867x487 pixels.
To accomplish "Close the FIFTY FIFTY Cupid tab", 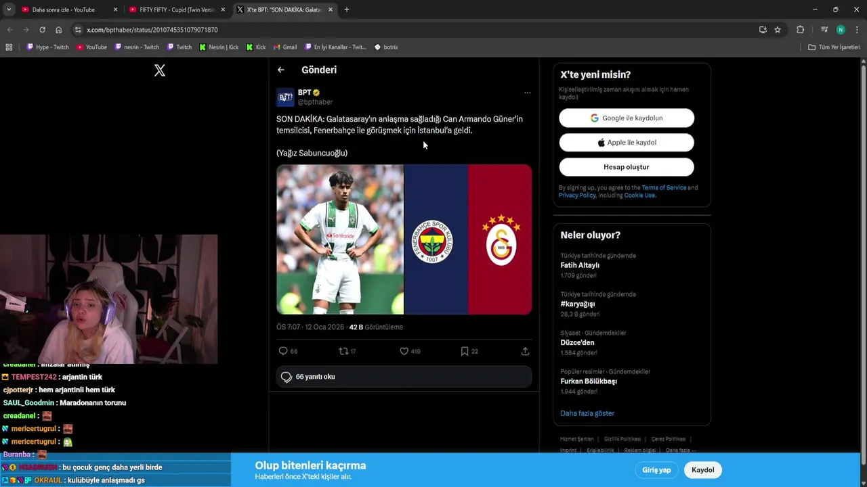I will 223,9.
